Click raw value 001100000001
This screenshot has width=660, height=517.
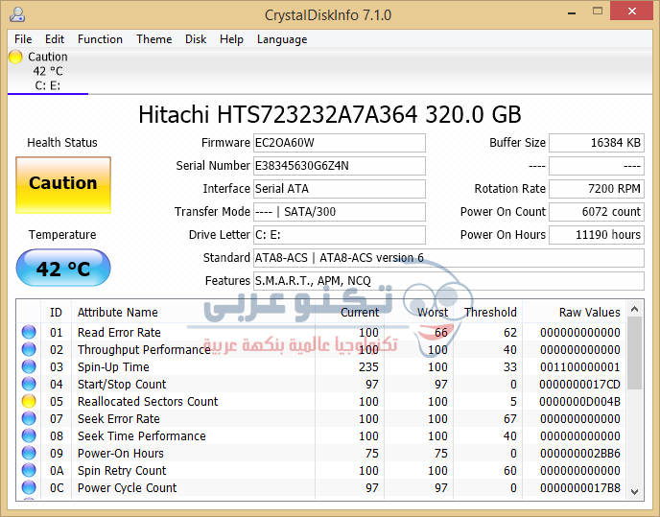579,367
